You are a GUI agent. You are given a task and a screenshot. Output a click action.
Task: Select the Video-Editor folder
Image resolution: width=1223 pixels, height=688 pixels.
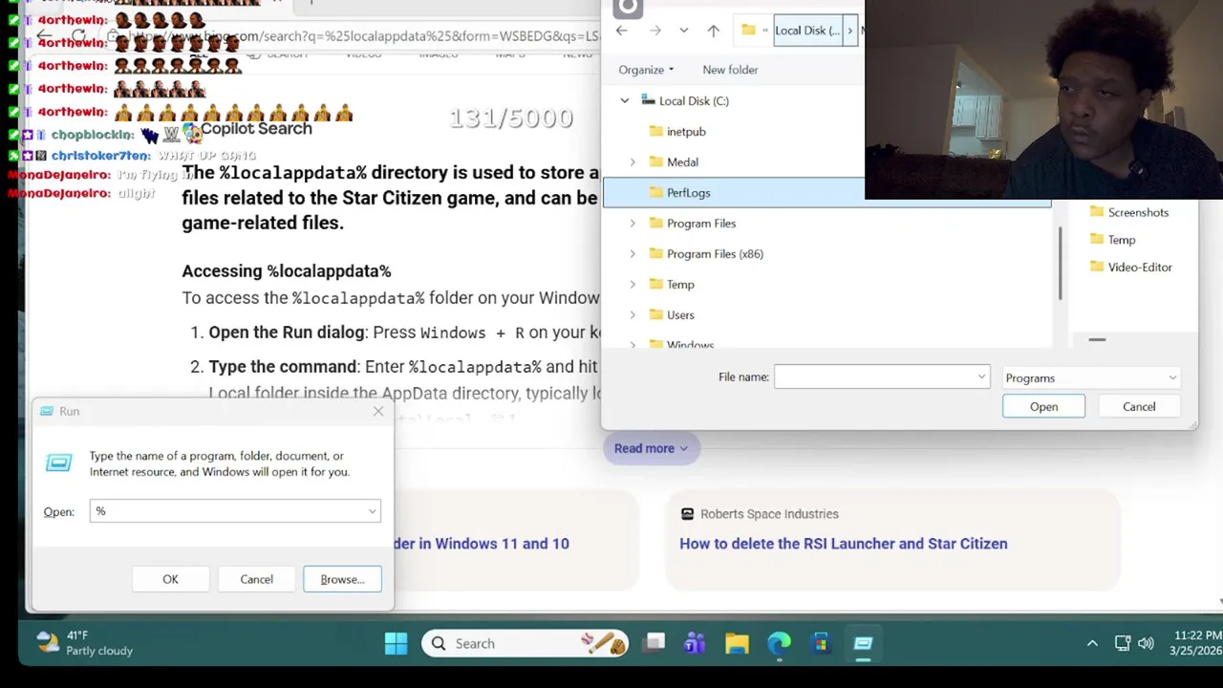pyautogui.click(x=1131, y=267)
